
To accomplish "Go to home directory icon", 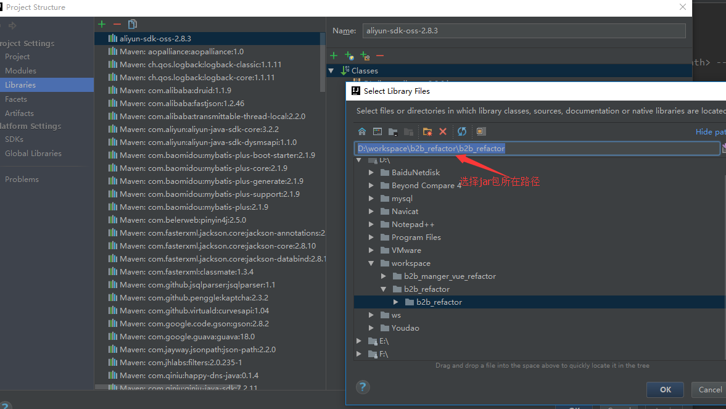I will (x=362, y=131).
